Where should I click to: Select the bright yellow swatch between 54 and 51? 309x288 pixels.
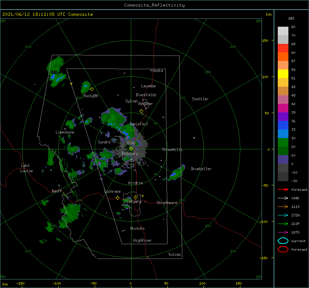click(x=283, y=74)
